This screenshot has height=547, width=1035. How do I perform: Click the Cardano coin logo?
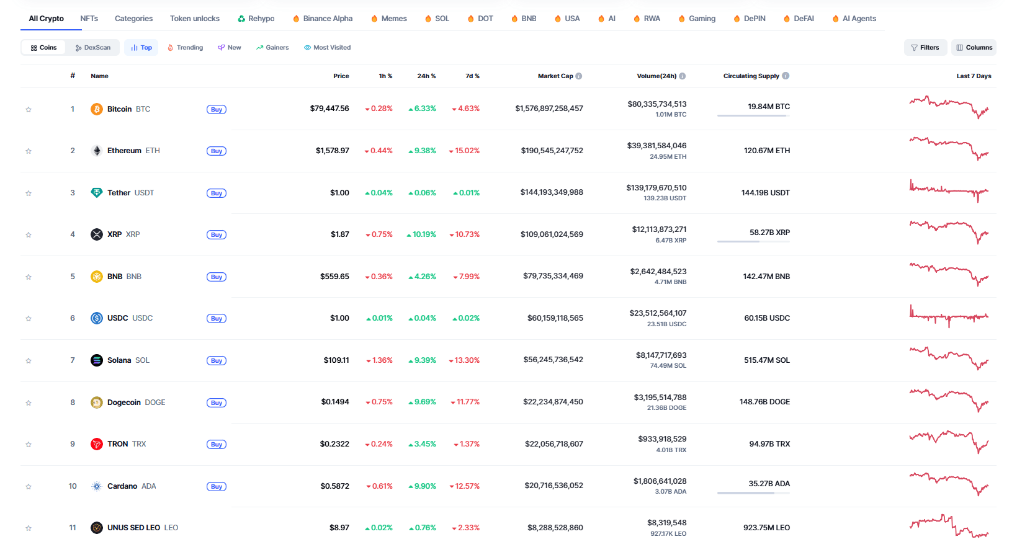(x=97, y=486)
